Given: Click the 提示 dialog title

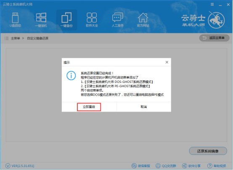Looking at the screenshot, I should 66,62.
